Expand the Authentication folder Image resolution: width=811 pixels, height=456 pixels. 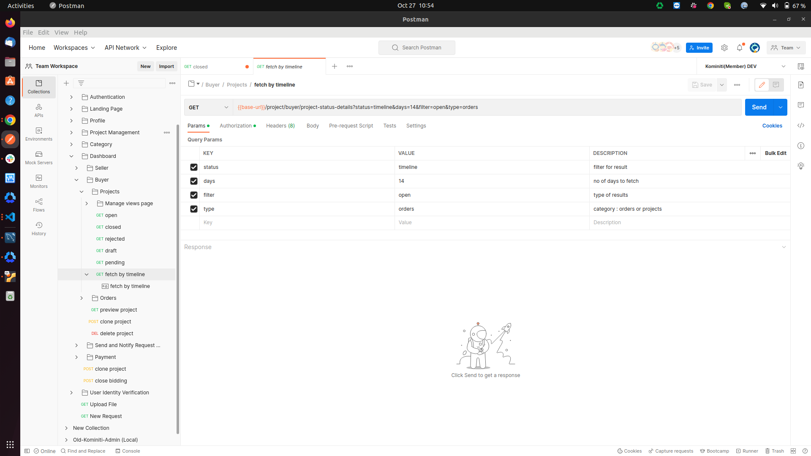click(x=71, y=97)
